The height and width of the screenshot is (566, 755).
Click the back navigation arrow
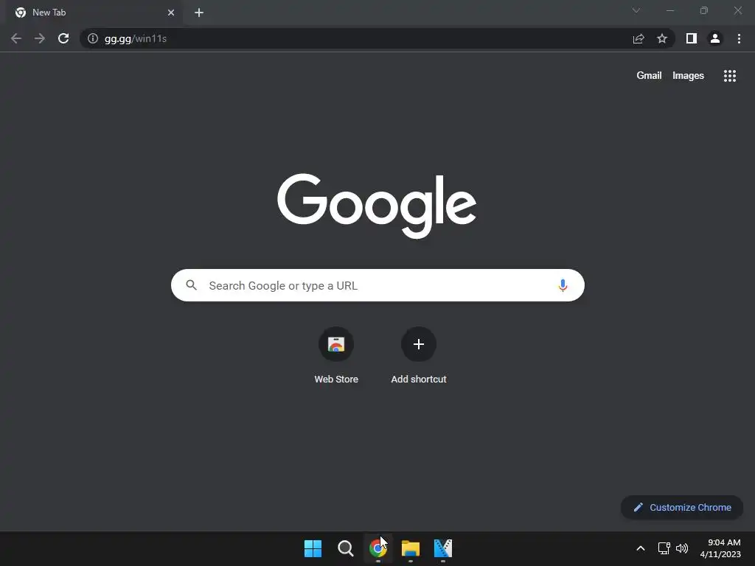[16, 38]
